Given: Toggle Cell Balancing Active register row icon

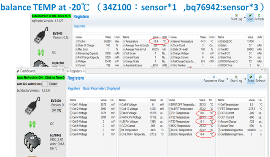Looking at the screenshot, I should [x=219, y=130].
